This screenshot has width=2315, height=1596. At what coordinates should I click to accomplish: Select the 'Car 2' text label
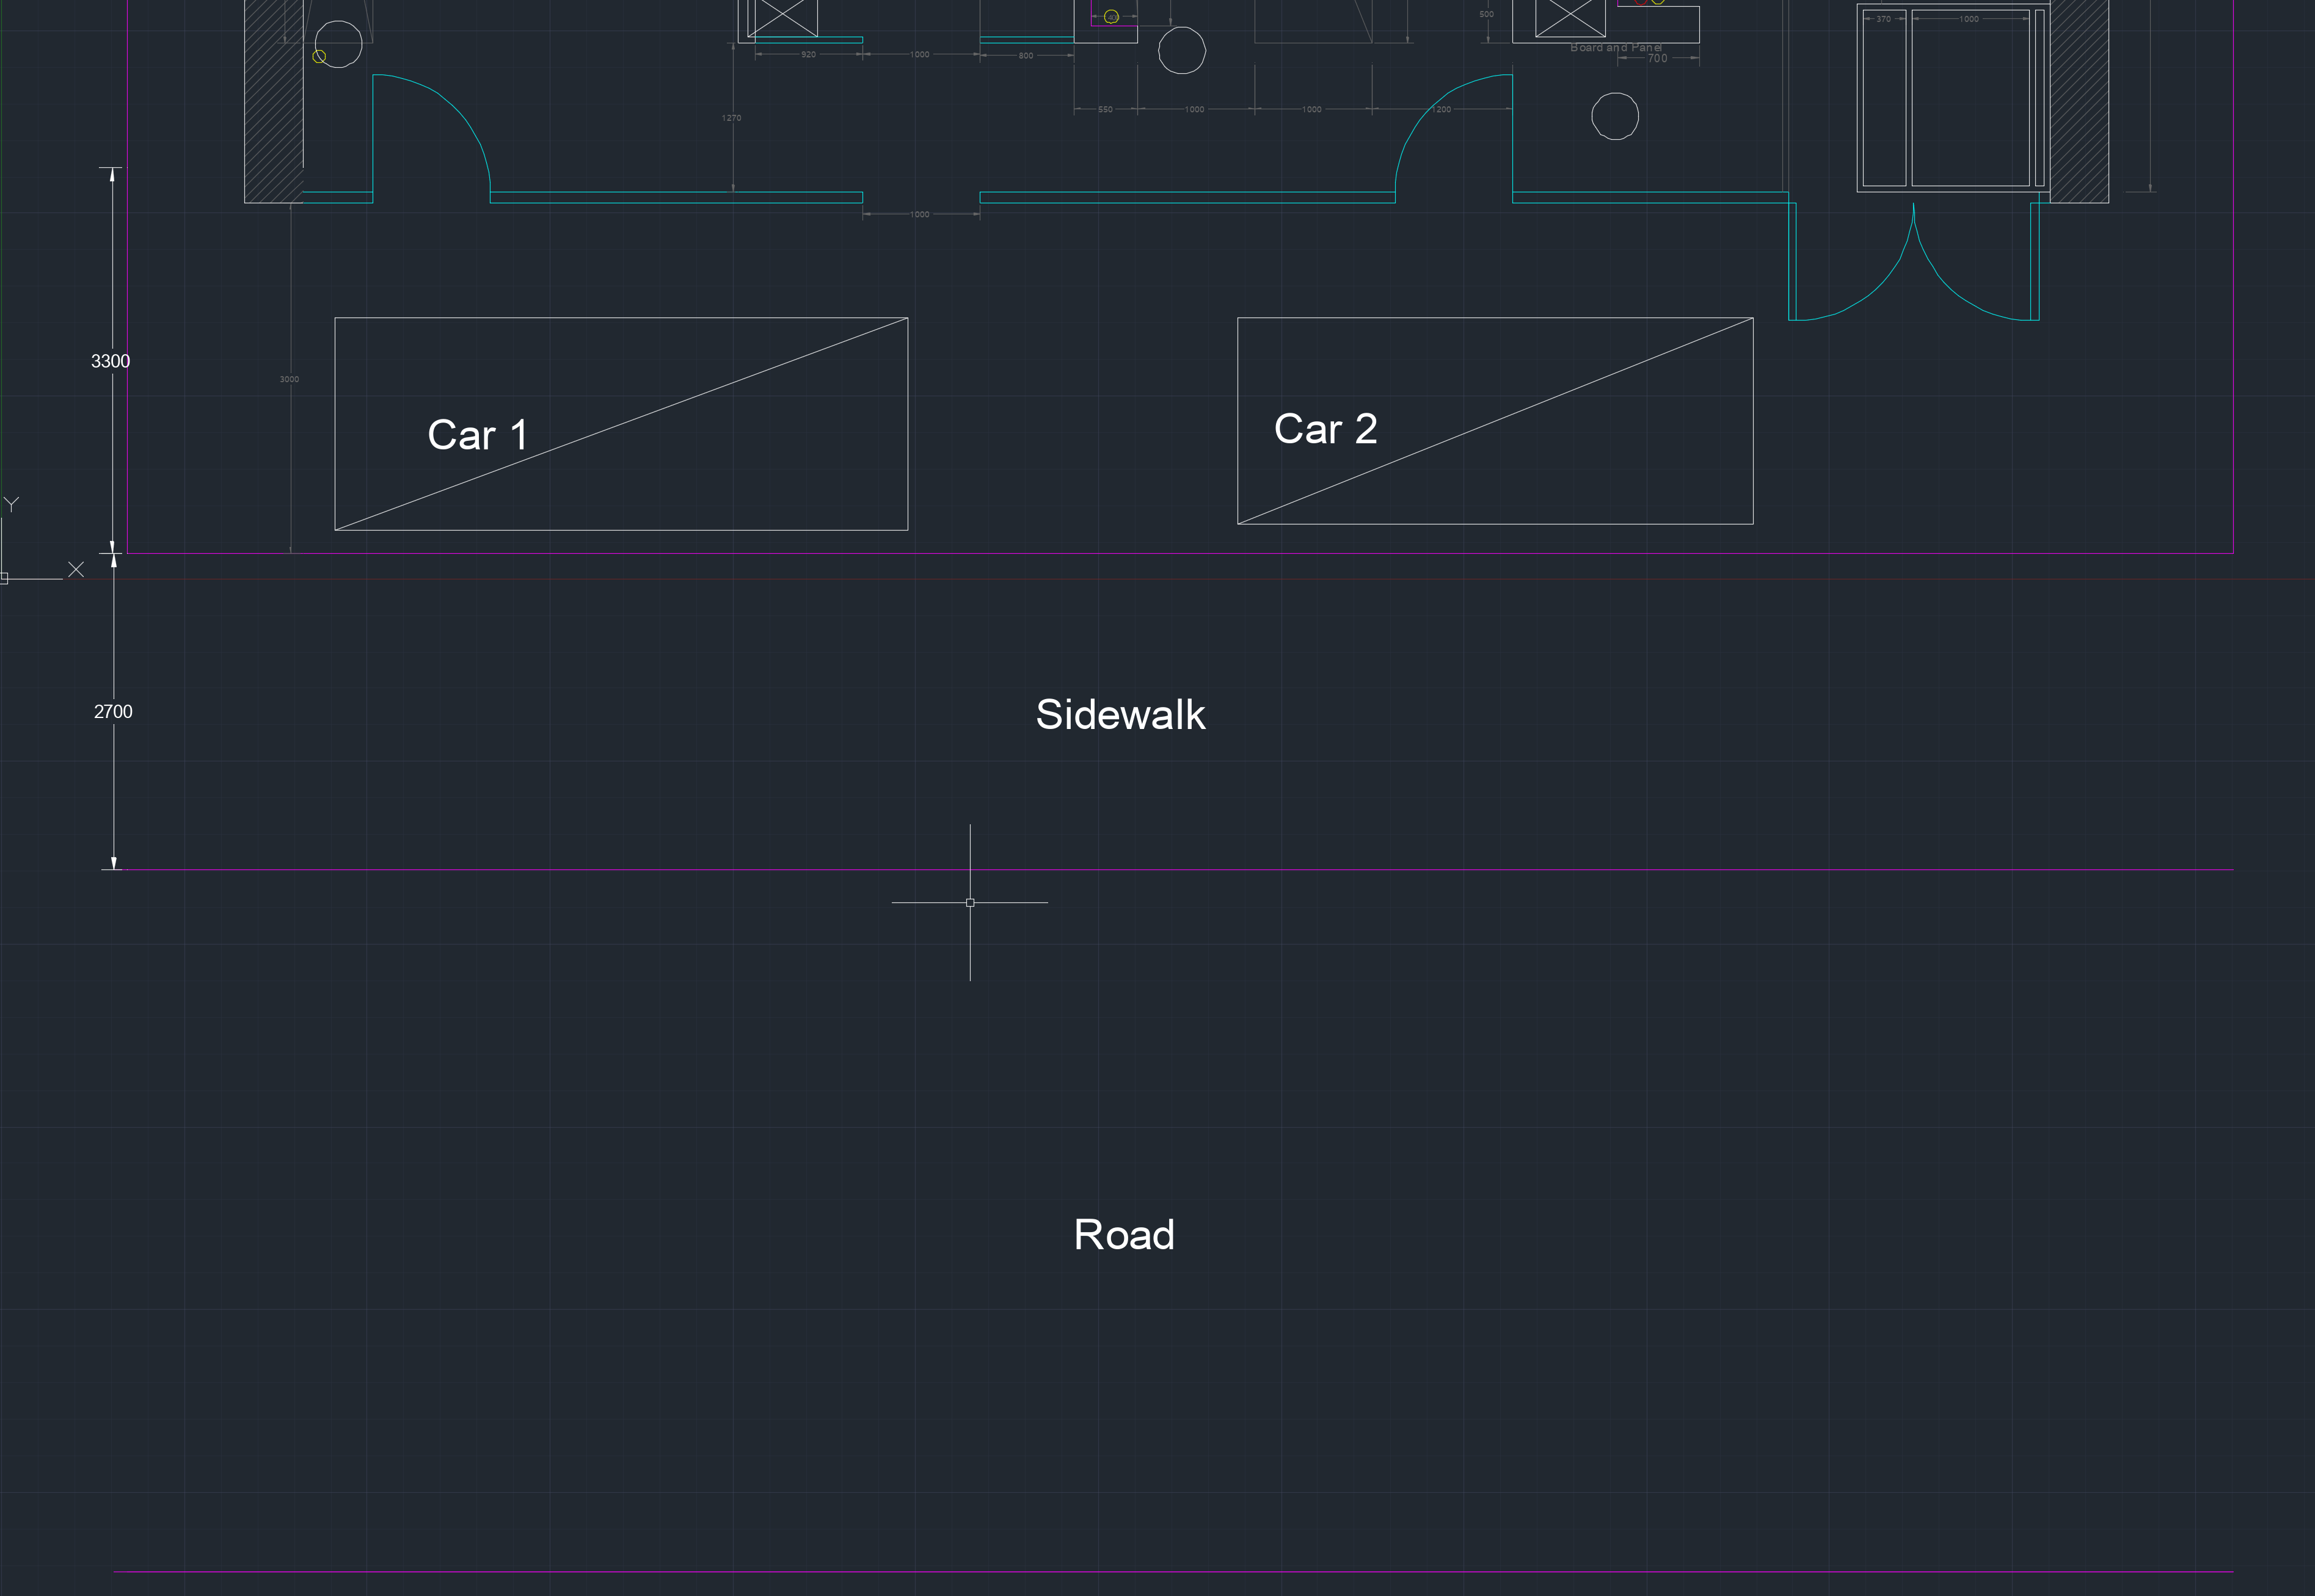(x=1325, y=429)
